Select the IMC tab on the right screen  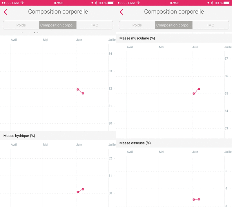tap(211, 25)
